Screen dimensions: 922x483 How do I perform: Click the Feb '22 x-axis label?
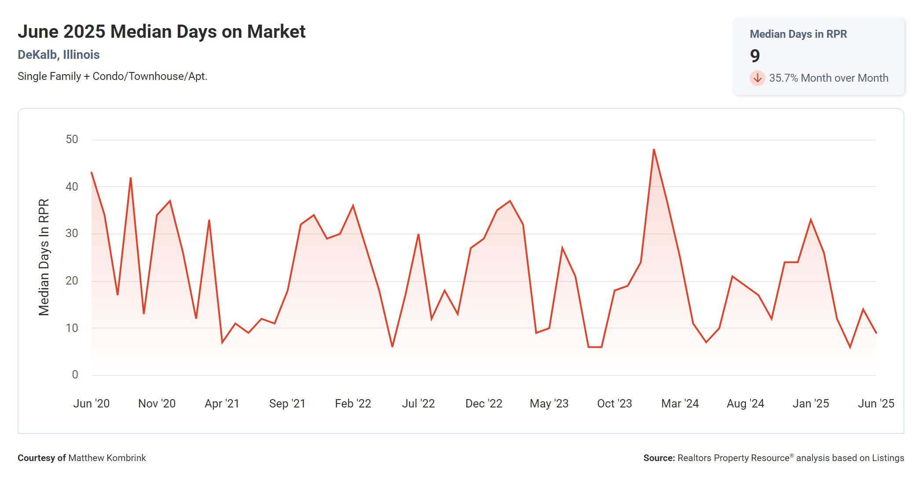tap(353, 404)
